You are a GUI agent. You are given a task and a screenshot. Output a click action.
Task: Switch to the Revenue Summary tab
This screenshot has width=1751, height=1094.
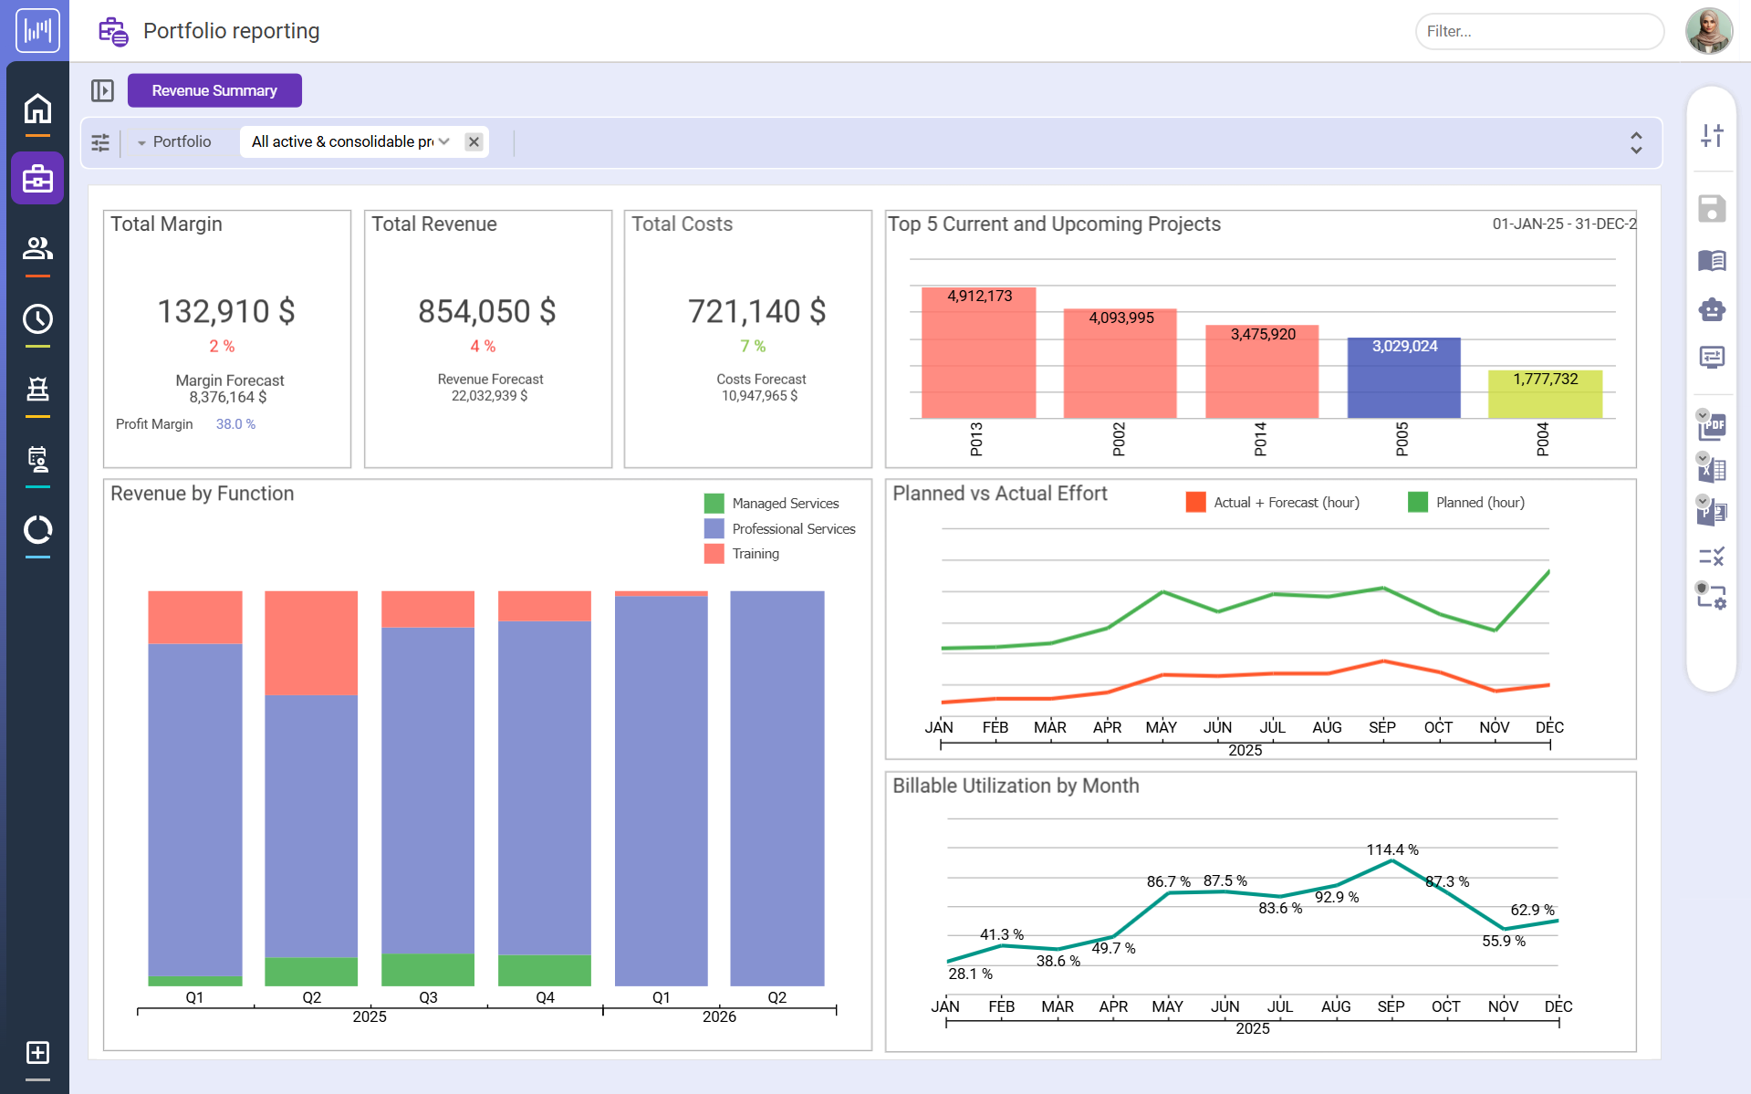tap(214, 90)
